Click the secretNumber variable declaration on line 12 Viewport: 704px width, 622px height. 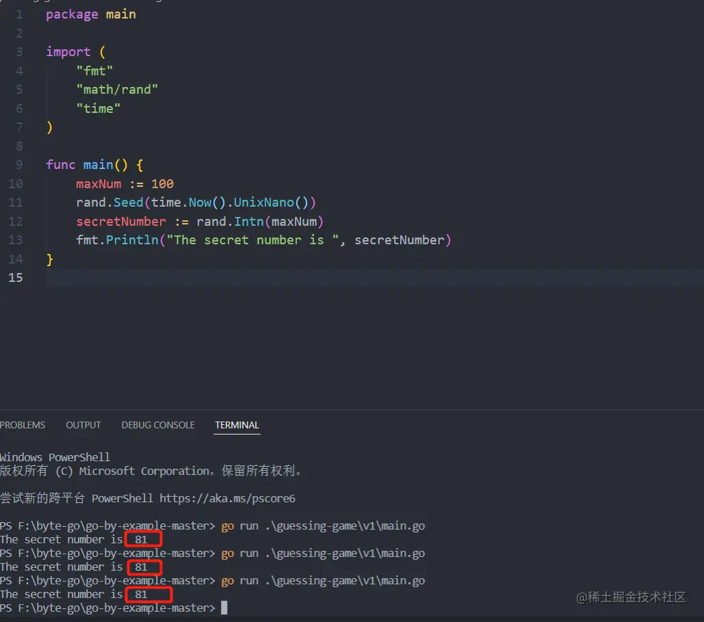coord(121,222)
